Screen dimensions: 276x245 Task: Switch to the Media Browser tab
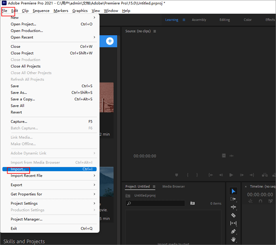pos(173,187)
